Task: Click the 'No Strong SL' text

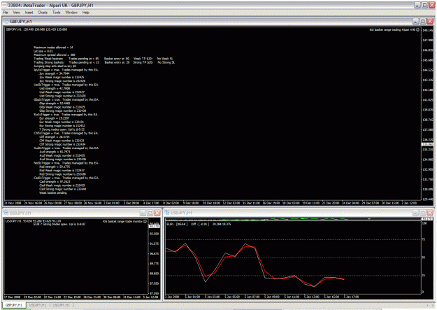Action: [x=166, y=62]
